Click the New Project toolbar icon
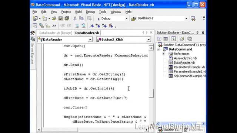The height and width of the screenshot is (133, 237). pyautogui.click(x=35, y=18)
